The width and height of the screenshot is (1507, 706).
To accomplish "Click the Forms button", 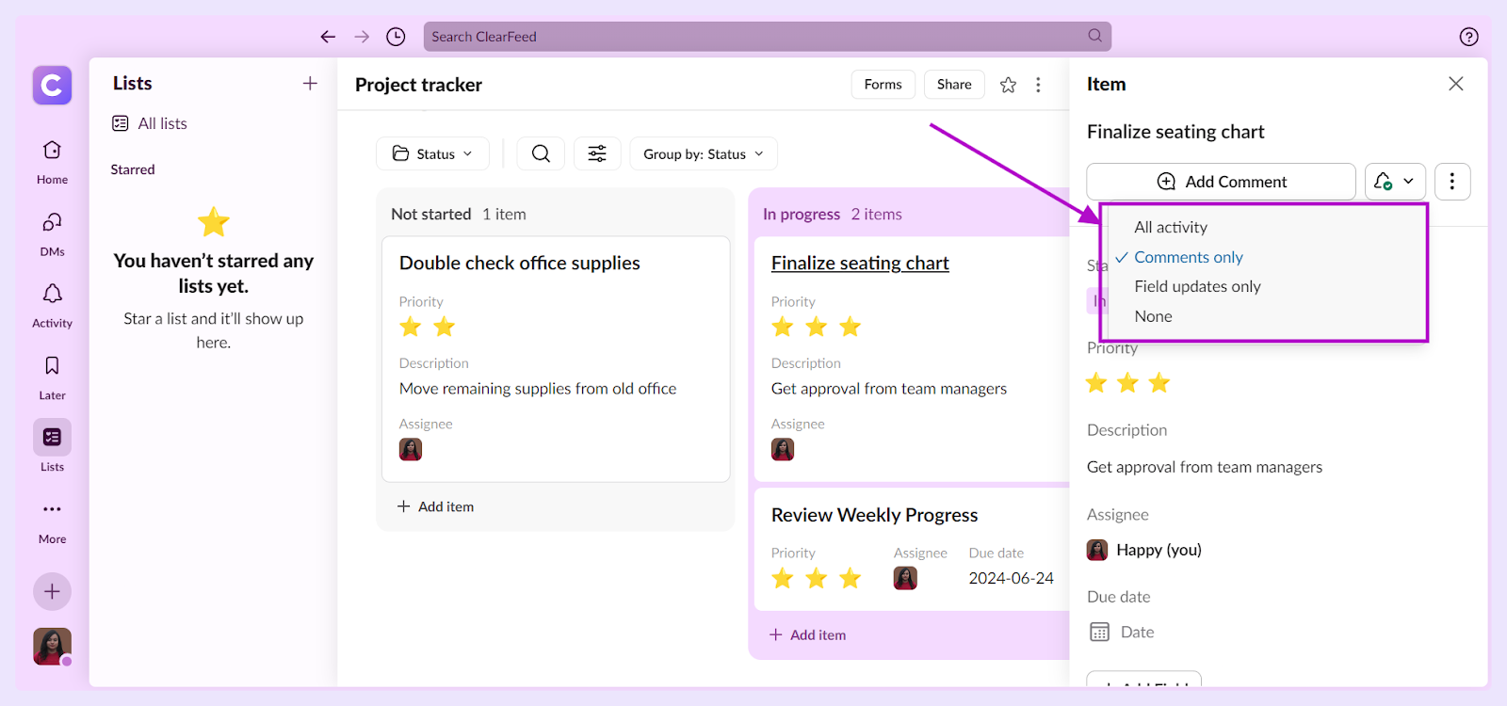I will 883,84.
